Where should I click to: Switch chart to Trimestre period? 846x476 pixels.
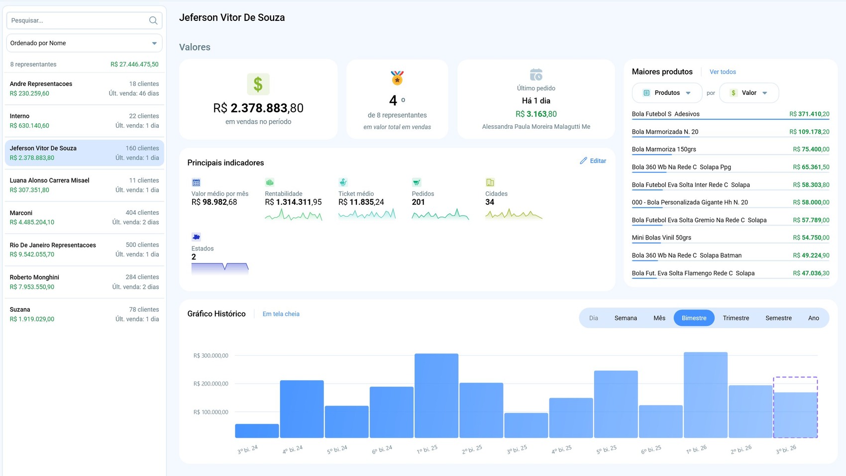coord(736,318)
